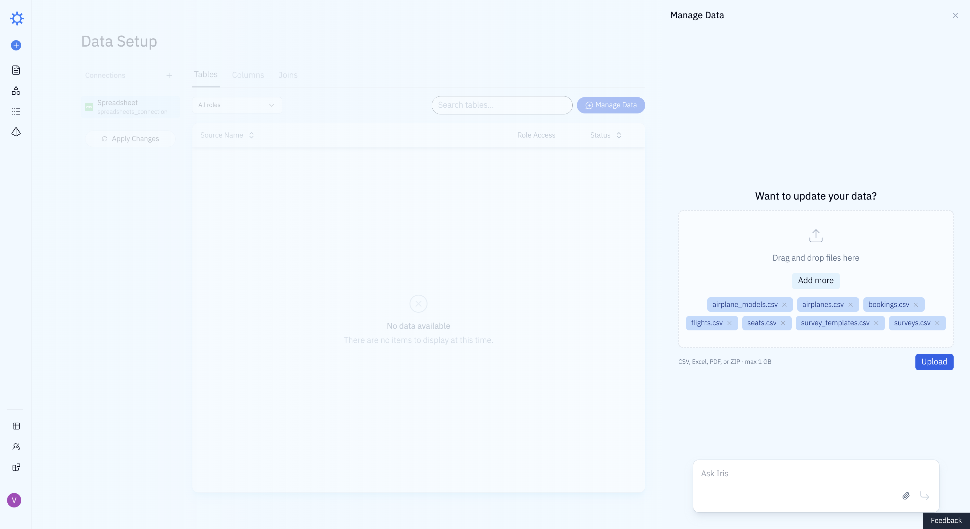Screen dimensions: 970x529
Task: Click the Add more button
Action: pos(816,281)
